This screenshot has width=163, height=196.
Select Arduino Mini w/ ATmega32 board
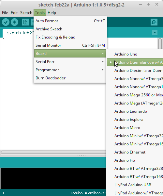click(135, 136)
